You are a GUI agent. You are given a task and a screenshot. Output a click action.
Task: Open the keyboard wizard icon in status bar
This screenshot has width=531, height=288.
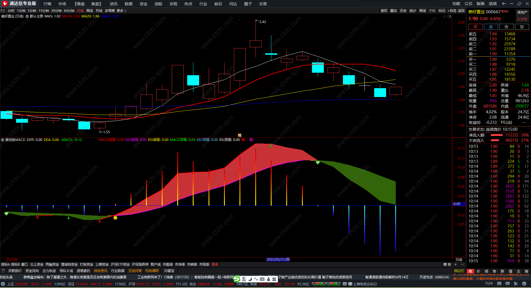tap(499, 284)
